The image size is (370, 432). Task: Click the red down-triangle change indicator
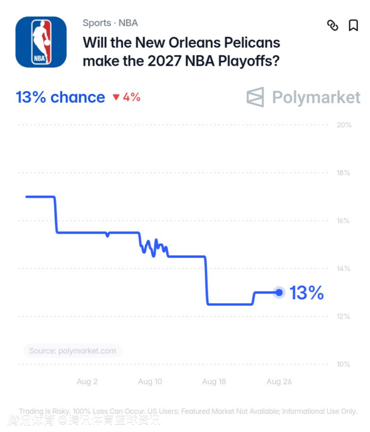pyautogui.click(x=116, y=97)
